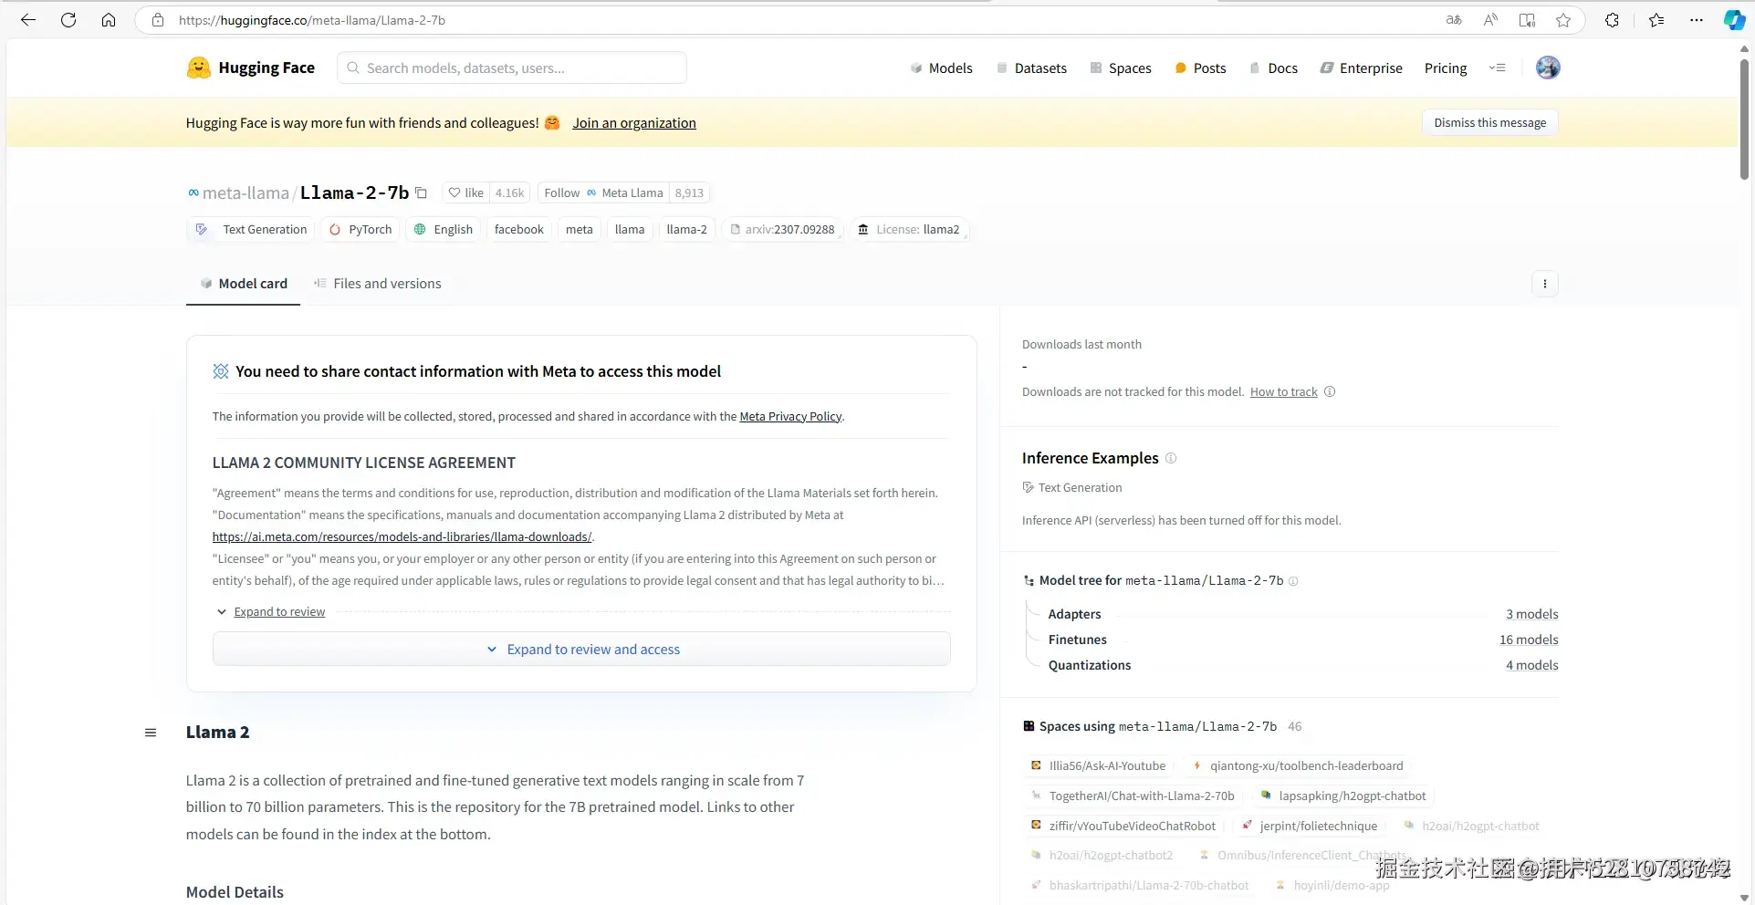Select the English language tag
Screen dimensions: 1755x905
[x=444, y=230]
